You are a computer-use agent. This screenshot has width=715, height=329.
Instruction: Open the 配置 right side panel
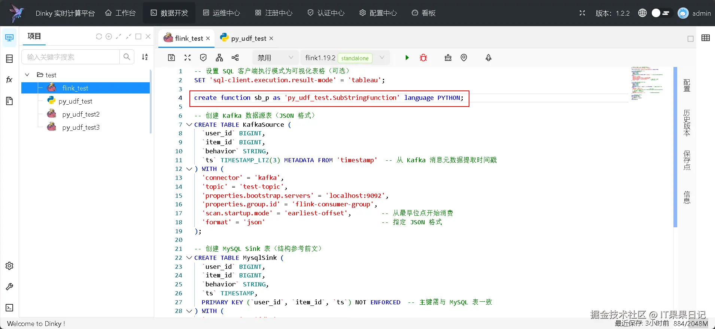(x=687, y=86)
